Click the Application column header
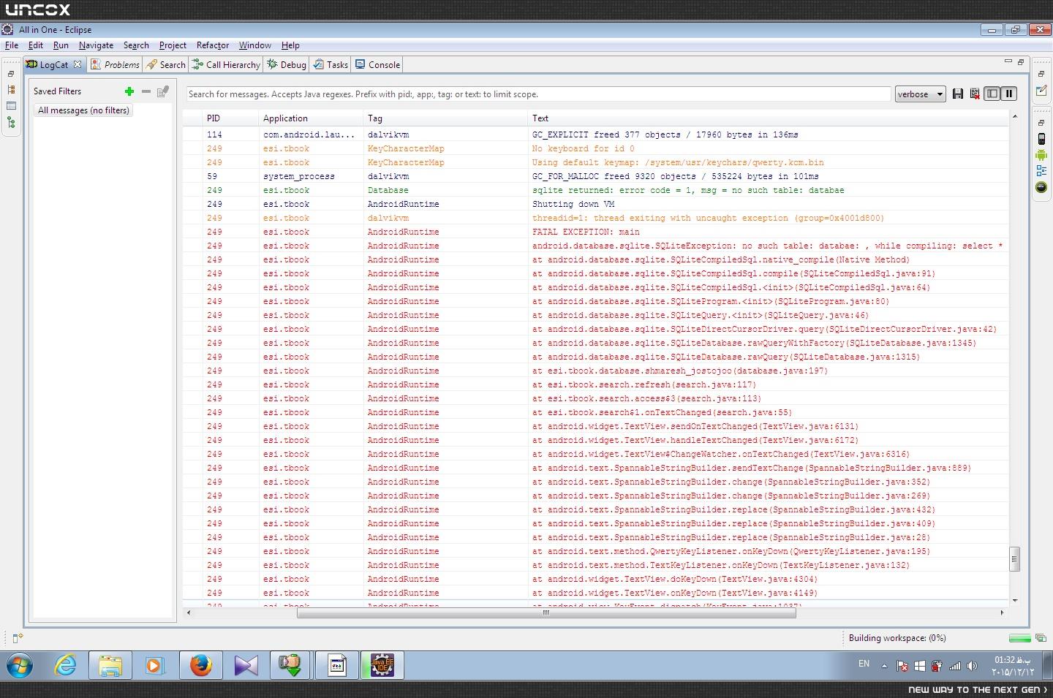 (x=312, y=118)
